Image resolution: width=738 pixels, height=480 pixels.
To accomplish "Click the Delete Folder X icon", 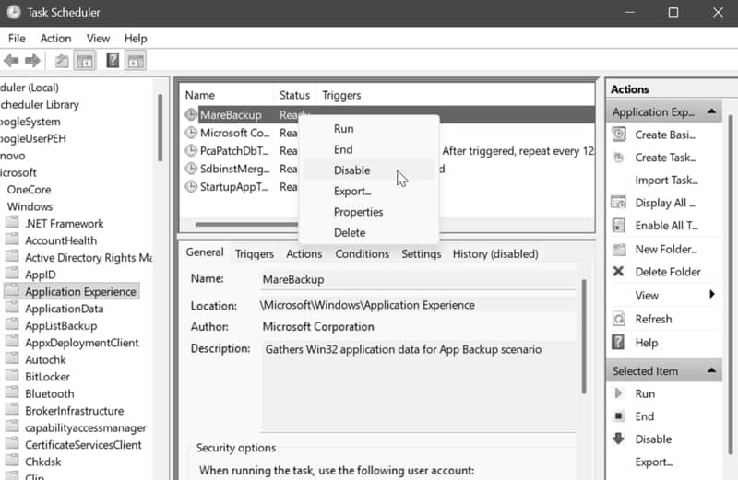I will (618, 271).
